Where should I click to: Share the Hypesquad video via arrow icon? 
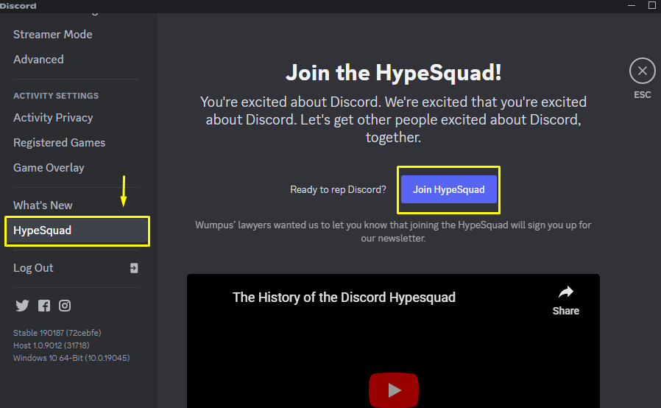click(566, 292)
